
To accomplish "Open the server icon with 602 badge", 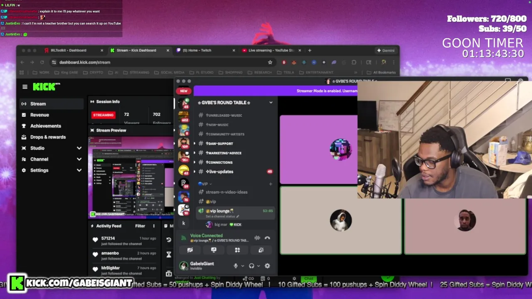I will pos(184,116).
